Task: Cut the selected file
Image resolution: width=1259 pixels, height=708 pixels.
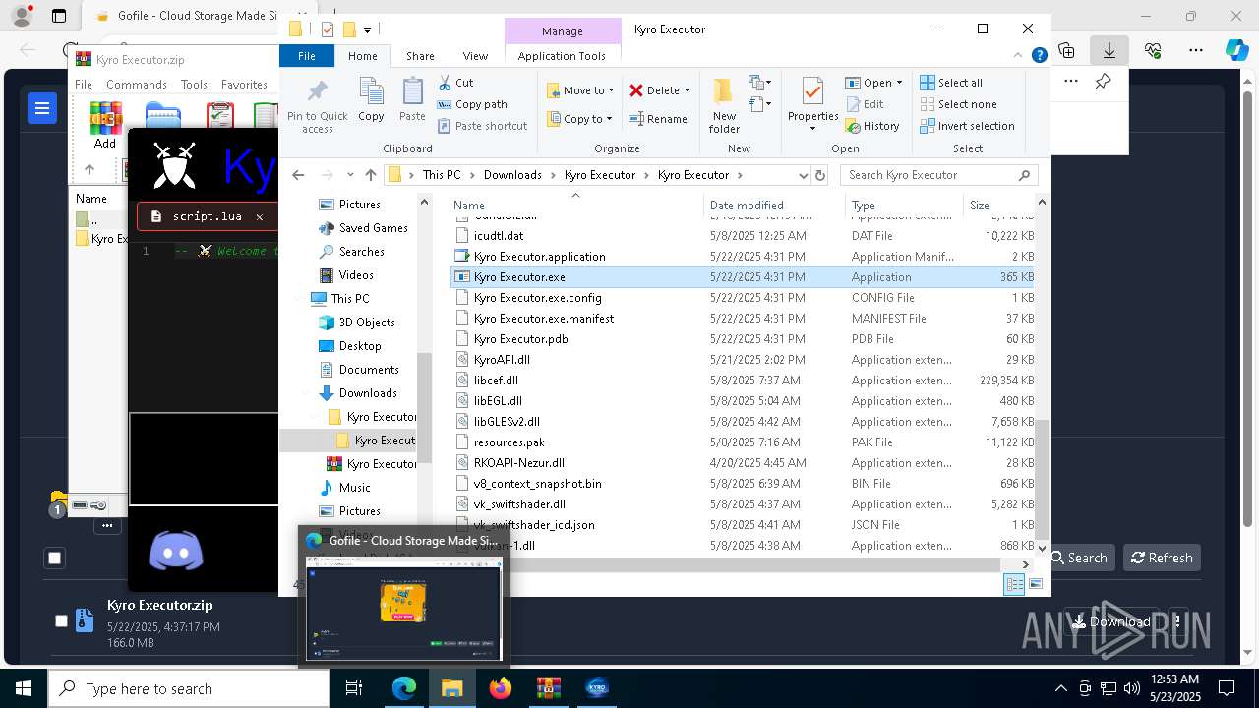Action: 455,83
